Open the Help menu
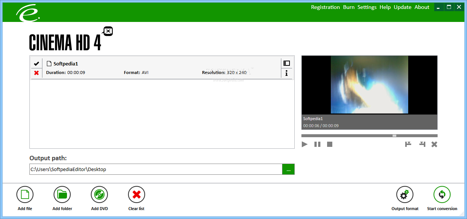Viewport: 467px width, 219px height. (x=385, y=7)
